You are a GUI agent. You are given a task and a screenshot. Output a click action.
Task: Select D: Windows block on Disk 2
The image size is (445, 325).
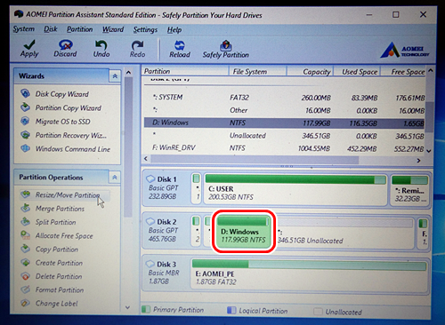coord(243,231)
